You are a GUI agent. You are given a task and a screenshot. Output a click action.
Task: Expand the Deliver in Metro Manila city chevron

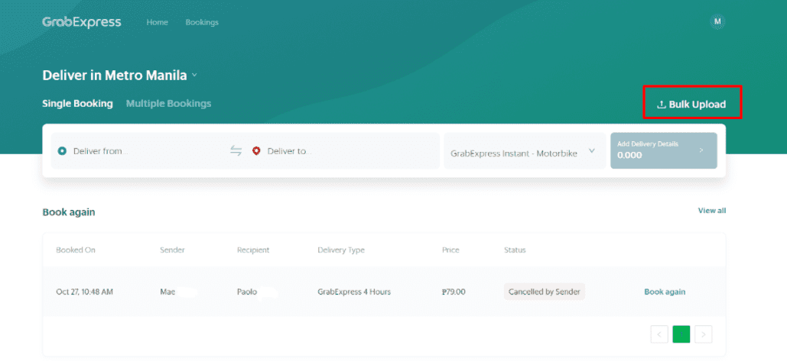click(x=194, y=76)
